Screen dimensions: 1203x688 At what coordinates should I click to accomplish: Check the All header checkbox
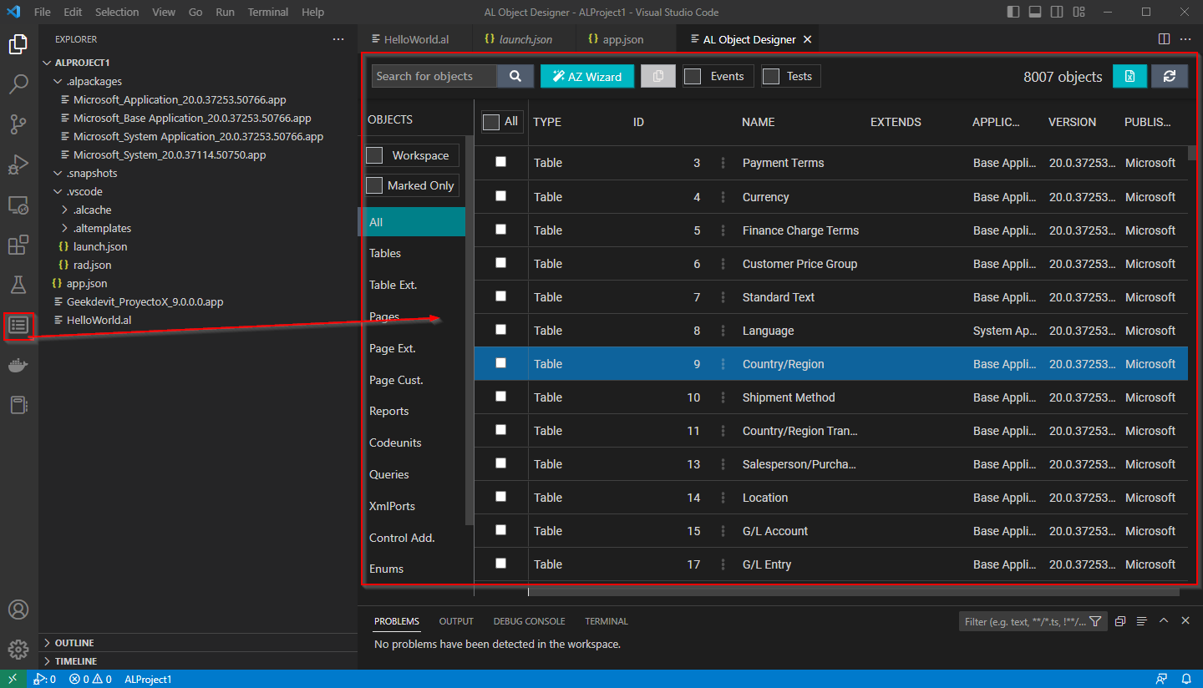[x=491, y=122]
